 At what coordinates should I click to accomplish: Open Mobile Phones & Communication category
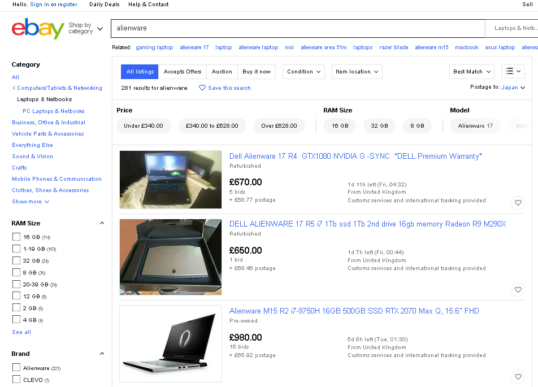pyautogui.click(x=57, y=179)
